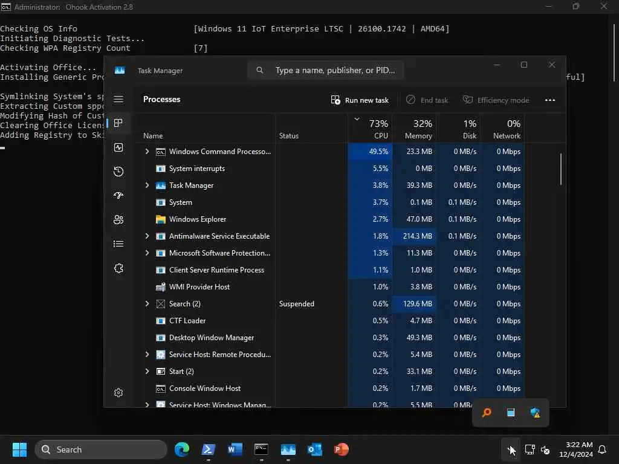Image resolution: width=619 pixels, height=464 pixels.
Task: Expand Microsoft Software Protection process
Action: 147,253
